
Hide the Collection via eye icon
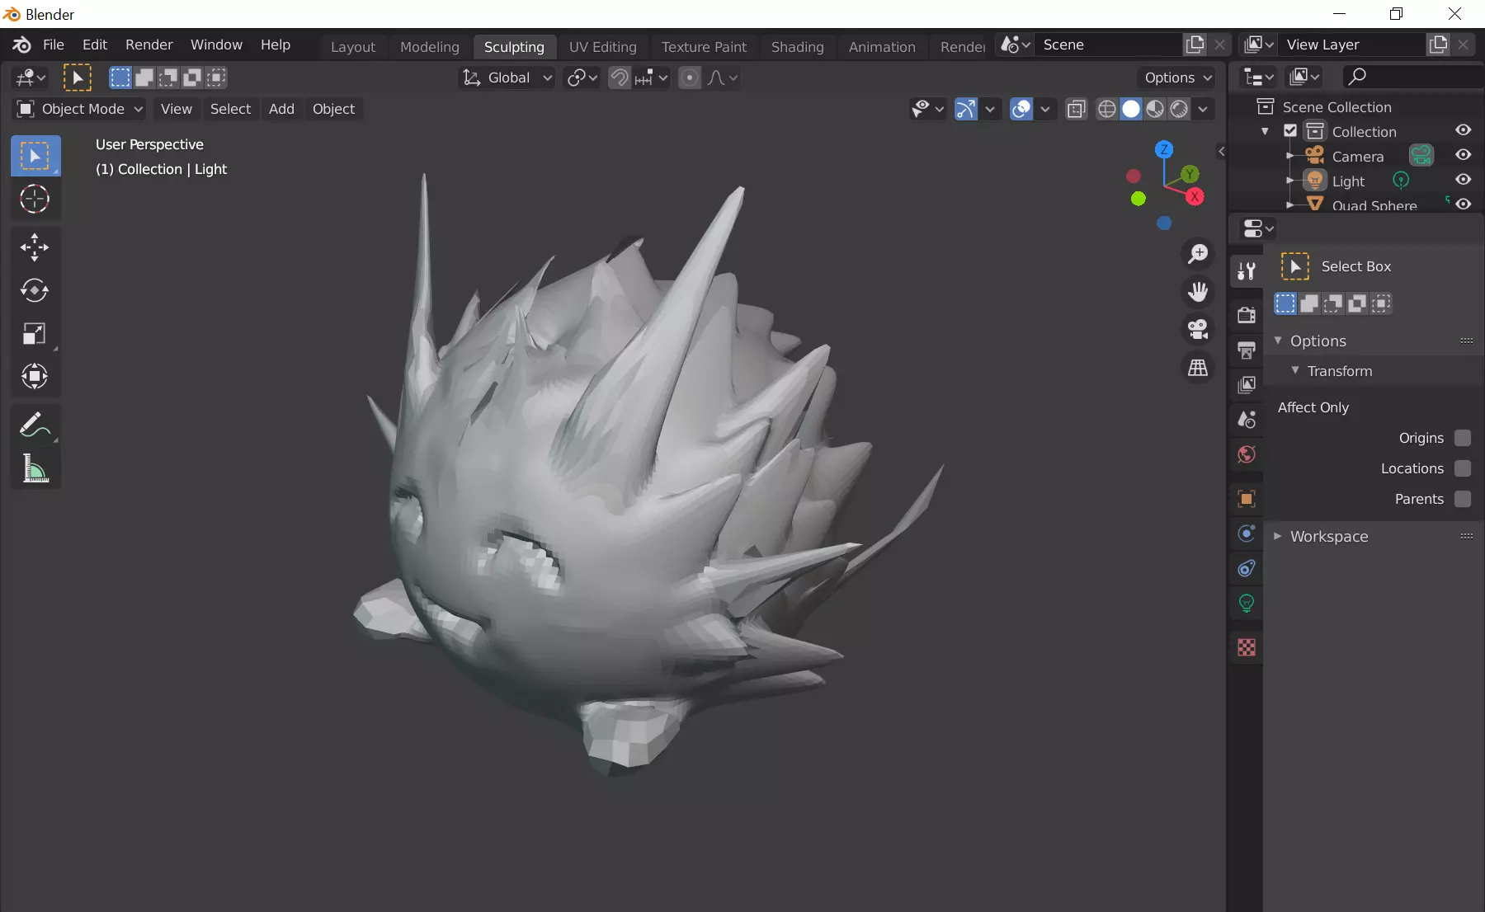click(x=1463, y=130)
